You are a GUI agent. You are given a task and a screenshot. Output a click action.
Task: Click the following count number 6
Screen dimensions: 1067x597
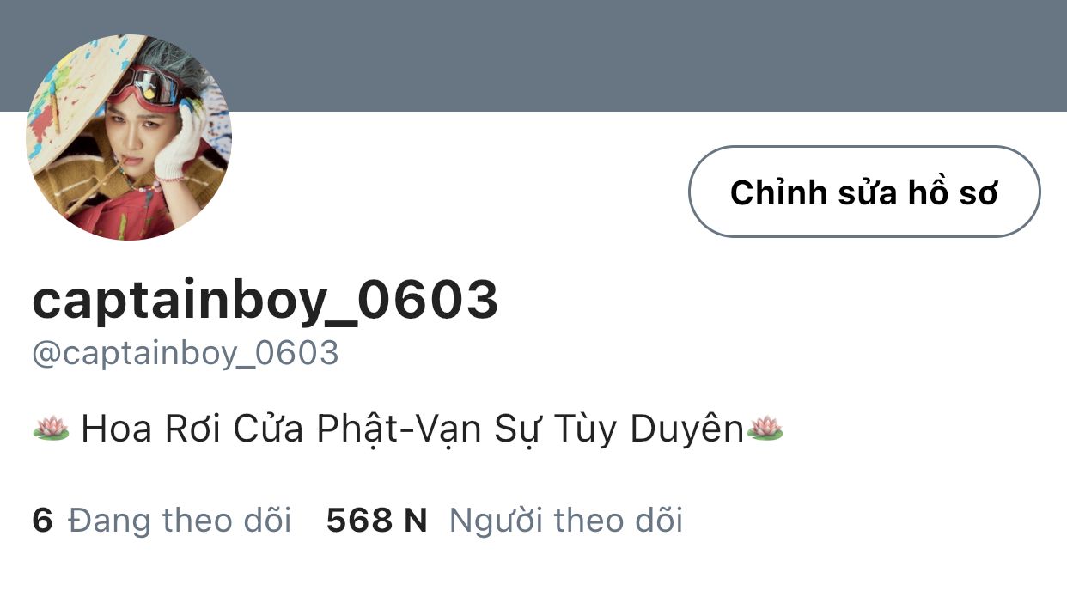(43, 521)
